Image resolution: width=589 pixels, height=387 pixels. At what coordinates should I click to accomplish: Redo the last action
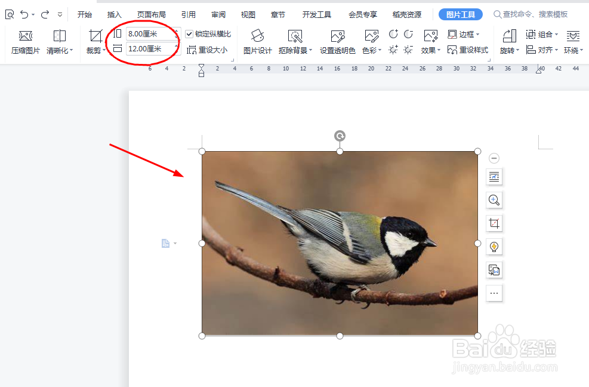[45, 15]
